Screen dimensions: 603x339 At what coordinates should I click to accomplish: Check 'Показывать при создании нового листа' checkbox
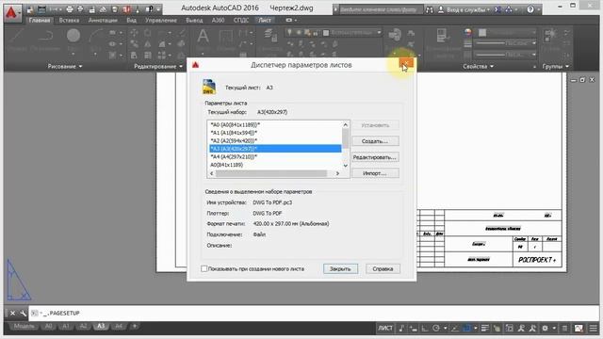[204, 268]
